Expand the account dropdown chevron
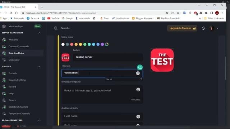The image size is (230, 129). pos(217,28)
